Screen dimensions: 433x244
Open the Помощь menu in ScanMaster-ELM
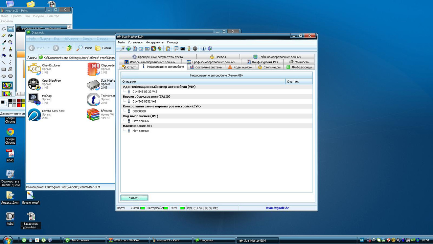pyautogui.click(x=173, y=42)
